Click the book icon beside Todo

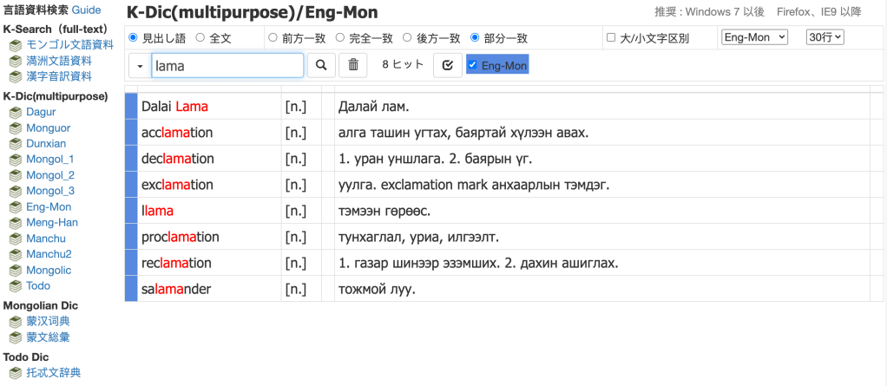pyautogui.click(x=15, y=285)
